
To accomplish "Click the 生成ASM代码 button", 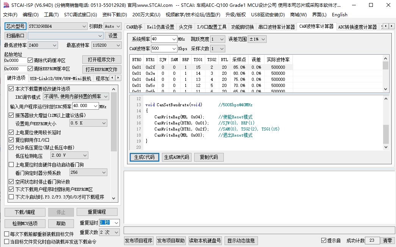I will [x=176, y=157].
